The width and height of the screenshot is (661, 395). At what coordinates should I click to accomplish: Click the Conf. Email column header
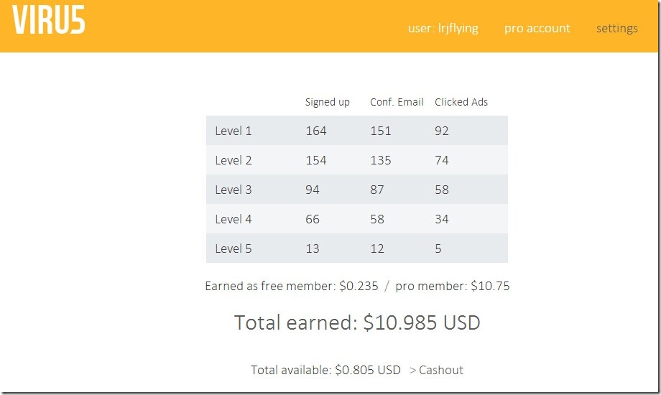(397, 102)
